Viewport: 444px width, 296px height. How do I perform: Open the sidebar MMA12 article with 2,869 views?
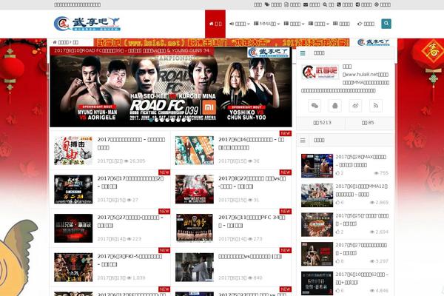tap(362, 190)
